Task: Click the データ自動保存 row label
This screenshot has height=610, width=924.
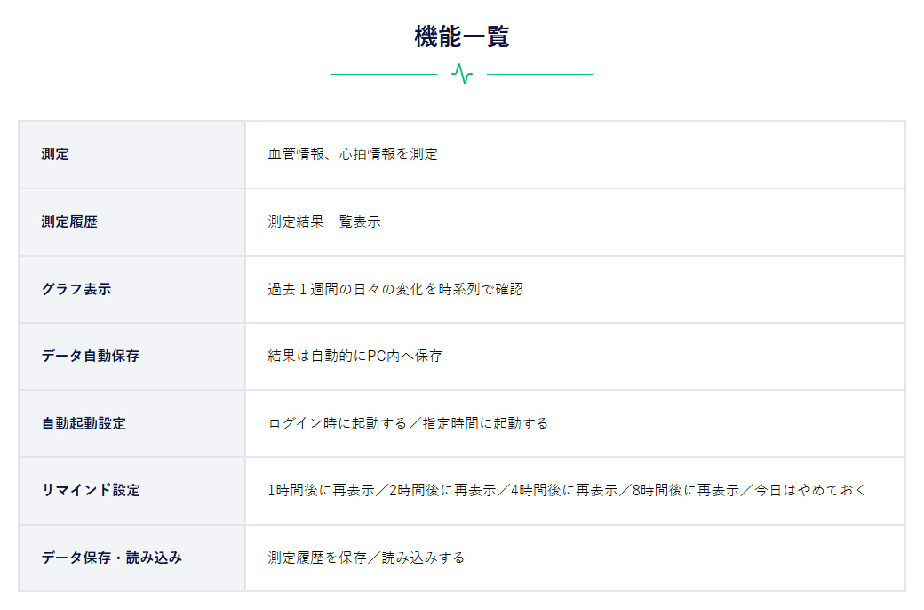Action: (x=90, y=356)
